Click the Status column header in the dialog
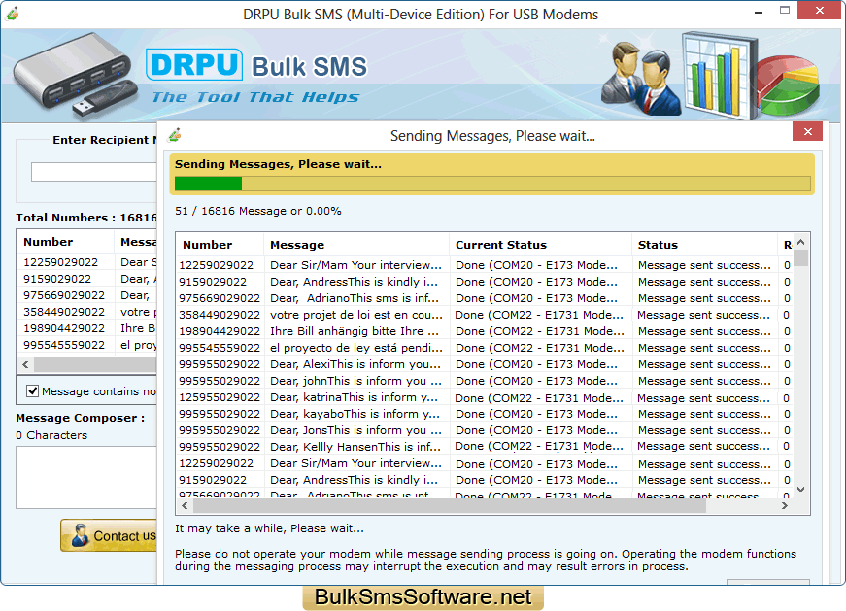 [704, 245]
